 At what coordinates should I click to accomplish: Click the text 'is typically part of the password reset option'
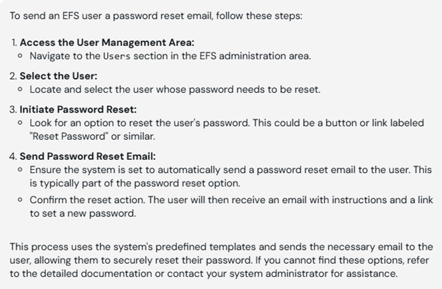click(134, 184)
